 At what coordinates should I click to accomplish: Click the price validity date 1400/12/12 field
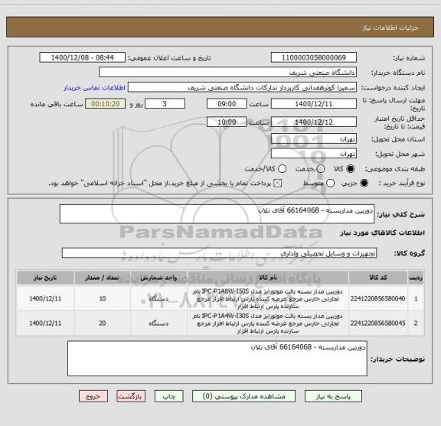[x=314, y=122]
